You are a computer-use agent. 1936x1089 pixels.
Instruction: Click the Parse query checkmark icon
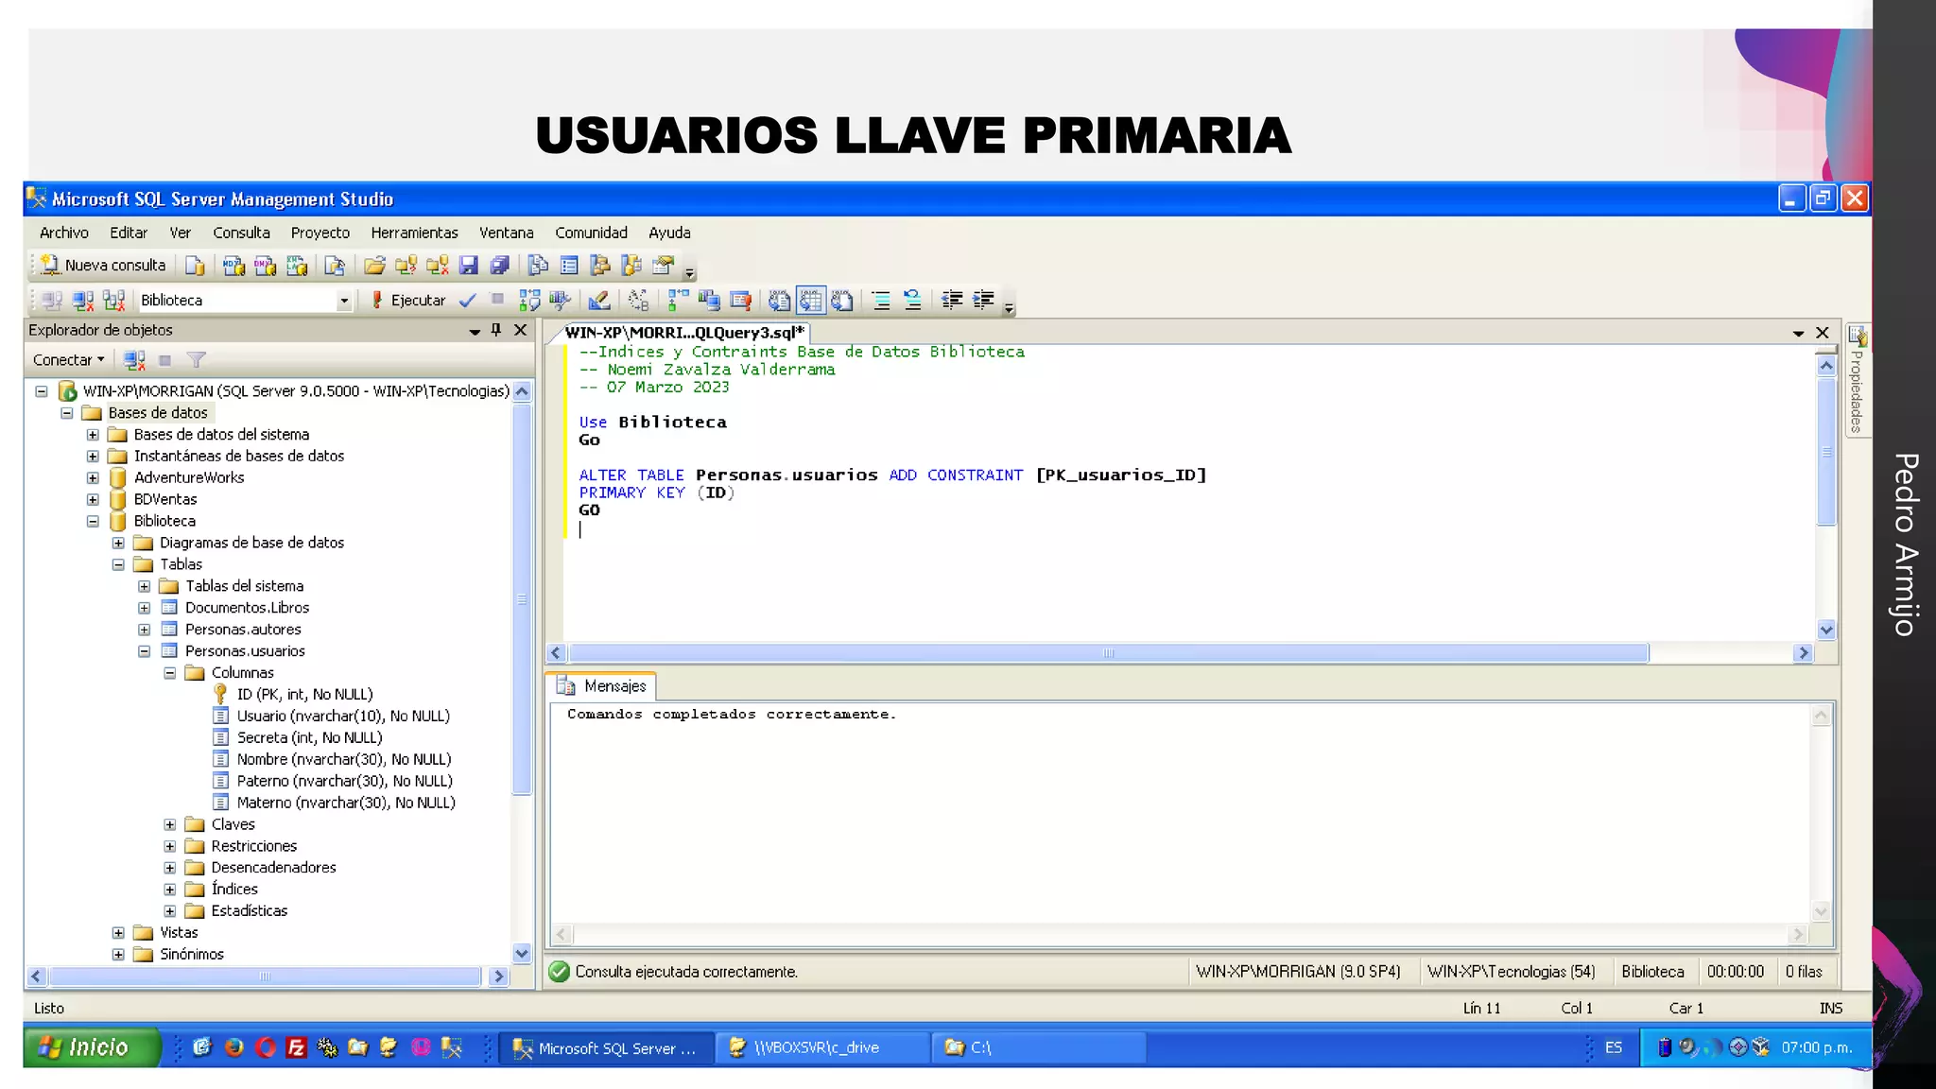468,301
